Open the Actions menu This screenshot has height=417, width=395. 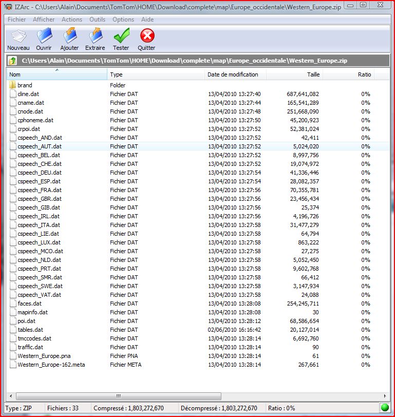tap(72, 20)
